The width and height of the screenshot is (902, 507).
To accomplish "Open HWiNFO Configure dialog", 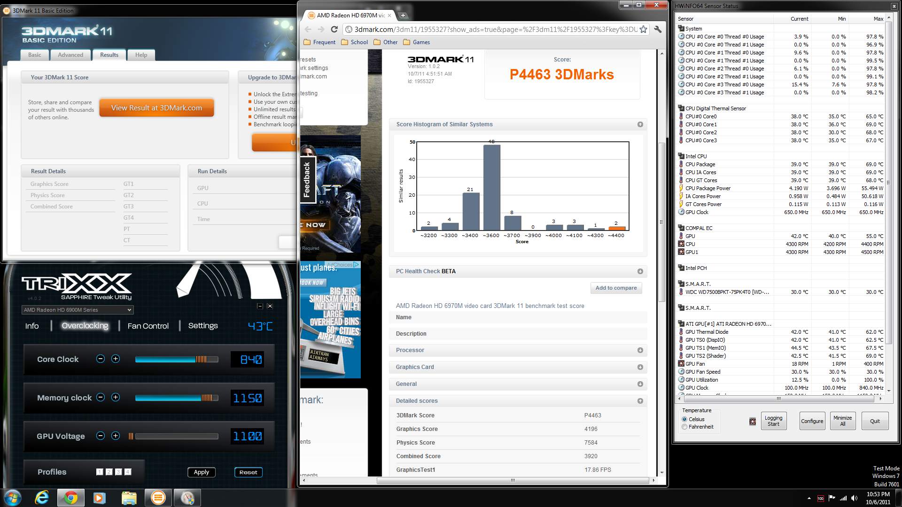I will click(x=812, y=421).
